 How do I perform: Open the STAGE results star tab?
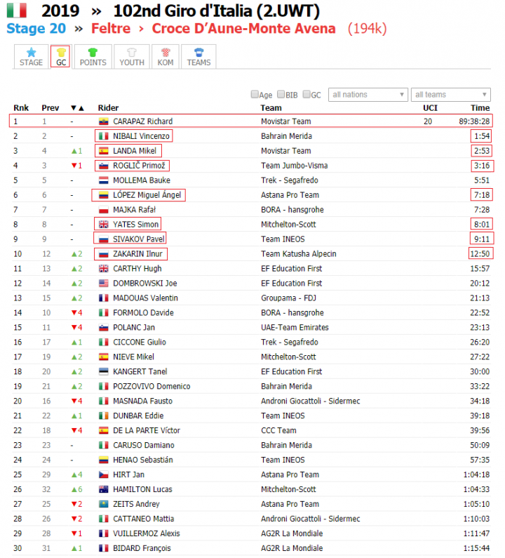[31, 57]
